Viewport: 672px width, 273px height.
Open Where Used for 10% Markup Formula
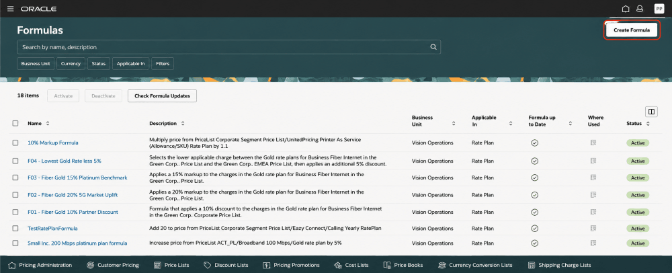[593, 143]
